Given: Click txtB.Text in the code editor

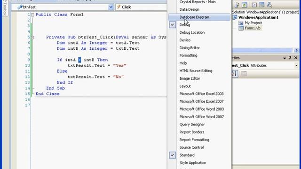Looking at the screenshot, I should (x=127, y=48).
